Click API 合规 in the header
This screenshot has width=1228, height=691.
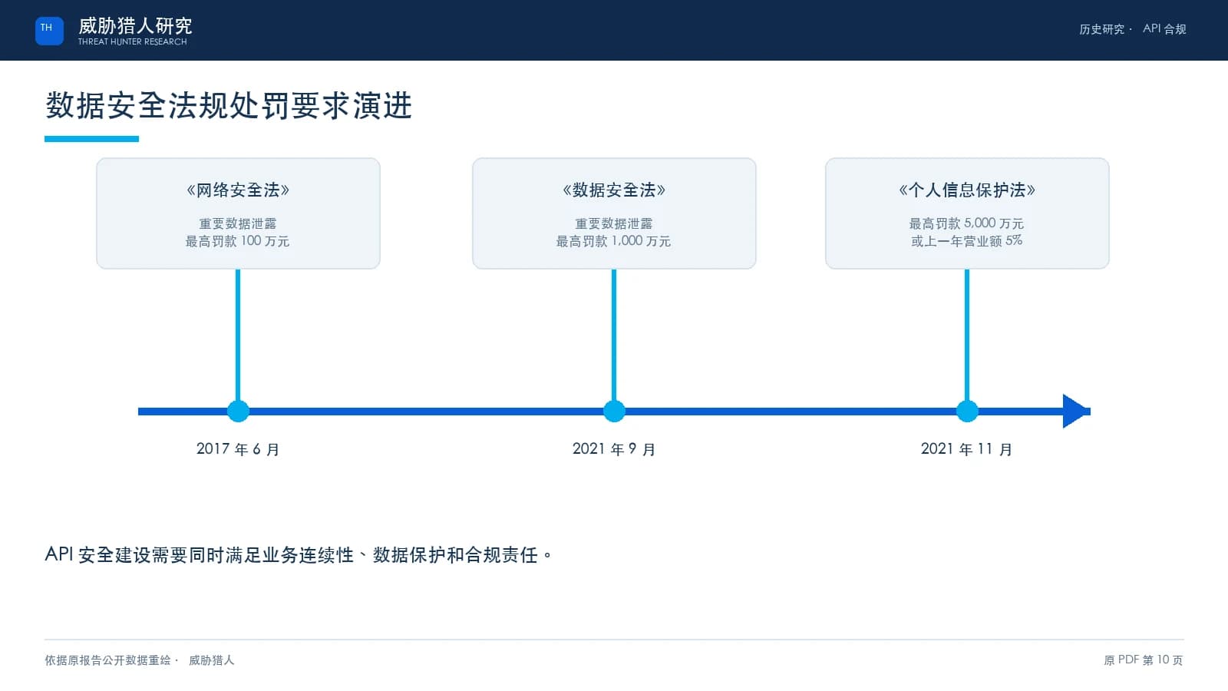[x=1164, y=29]
